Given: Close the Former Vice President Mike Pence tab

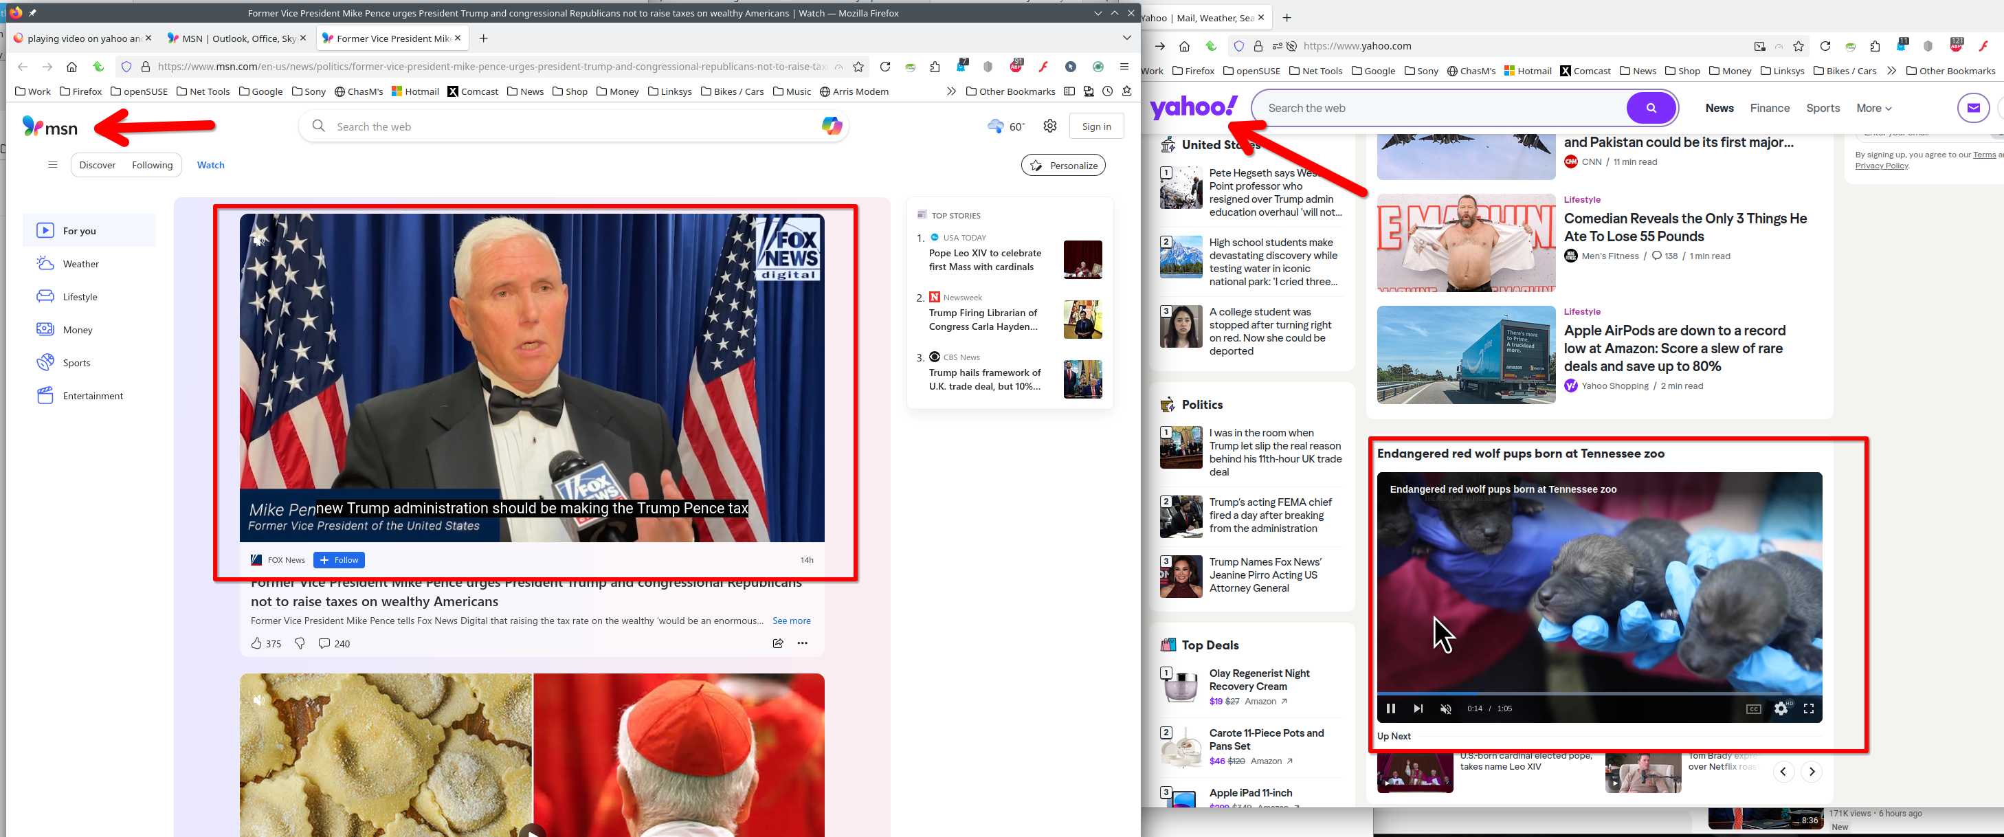Looking at the screenshot, I should (458, 37).
